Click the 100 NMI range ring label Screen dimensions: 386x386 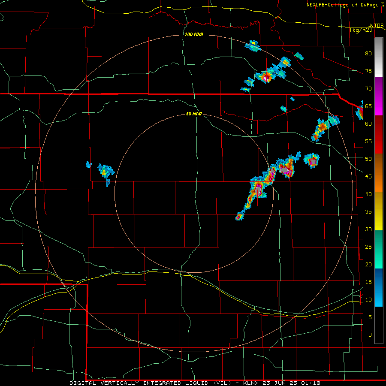(x=194, y=34)
